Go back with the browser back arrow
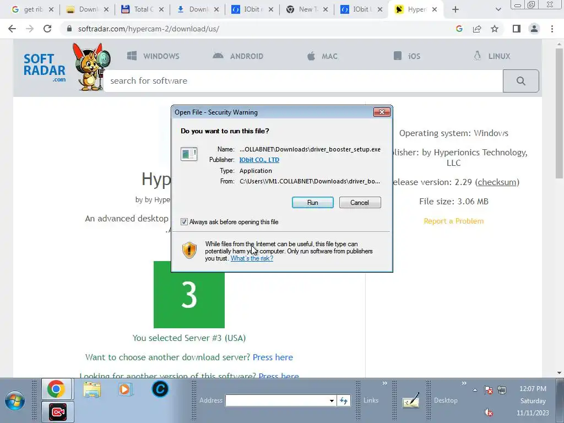Image resolution: width=564 pixels, height=423 pixels. coord(12,29)
